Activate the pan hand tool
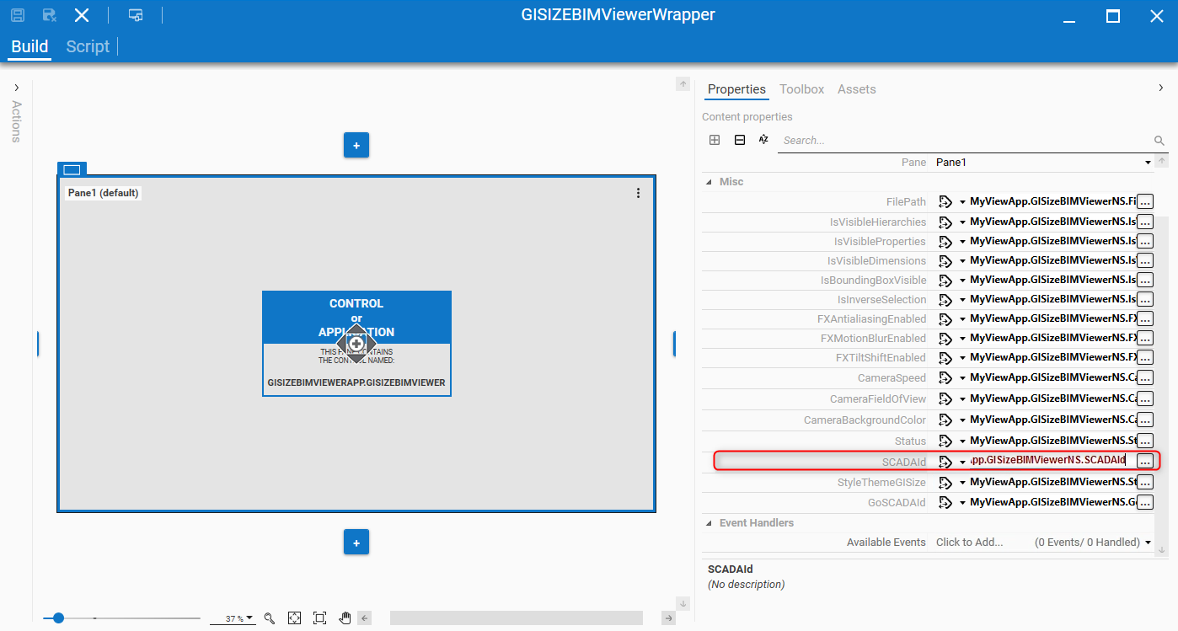 (x=345, y=618)
